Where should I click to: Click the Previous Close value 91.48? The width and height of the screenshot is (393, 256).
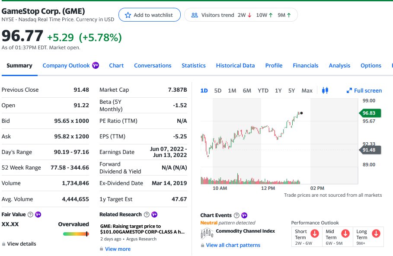point(81,90)
